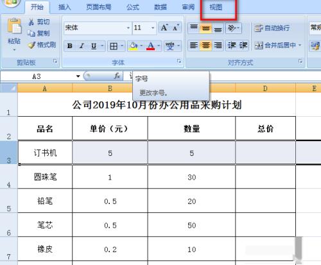This screenshot has height=265, width=321.
Task: Align text right horizontally
Action: [x=218, y=46]
